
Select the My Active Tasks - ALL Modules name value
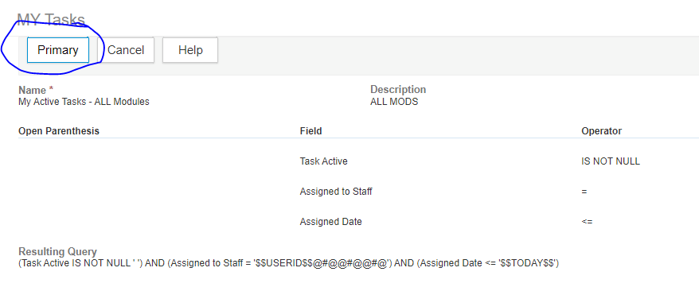pyautogui.click(x=84, y=102)
